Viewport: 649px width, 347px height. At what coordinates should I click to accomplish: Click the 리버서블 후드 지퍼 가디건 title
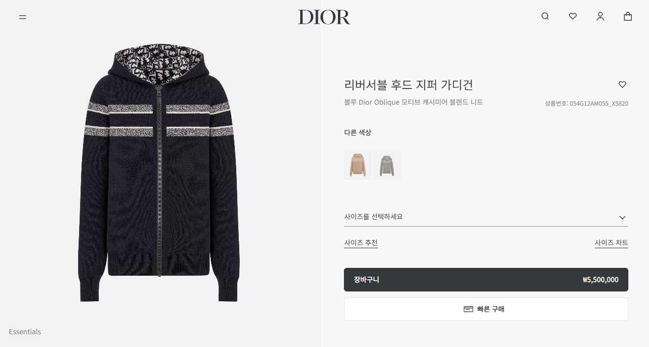coord(409,85)
